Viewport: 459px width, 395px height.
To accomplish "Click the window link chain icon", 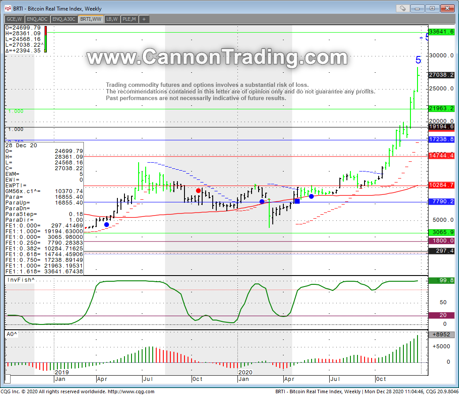I will [x=403, y=8].
